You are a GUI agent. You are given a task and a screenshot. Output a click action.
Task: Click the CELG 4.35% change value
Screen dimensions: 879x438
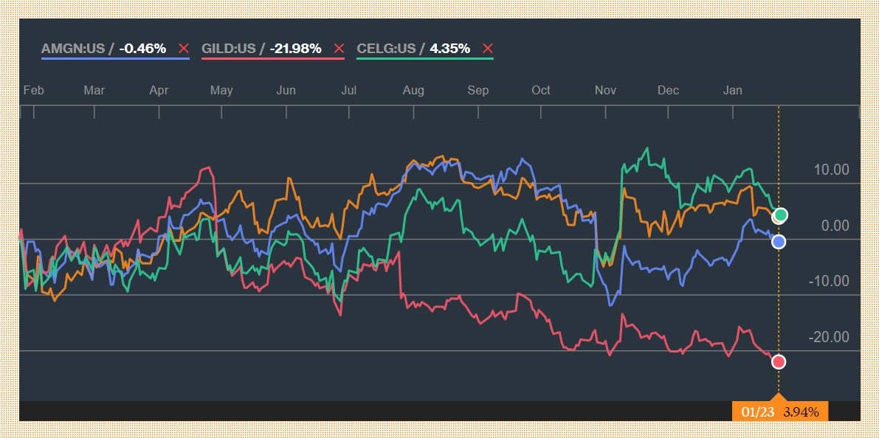449,49
